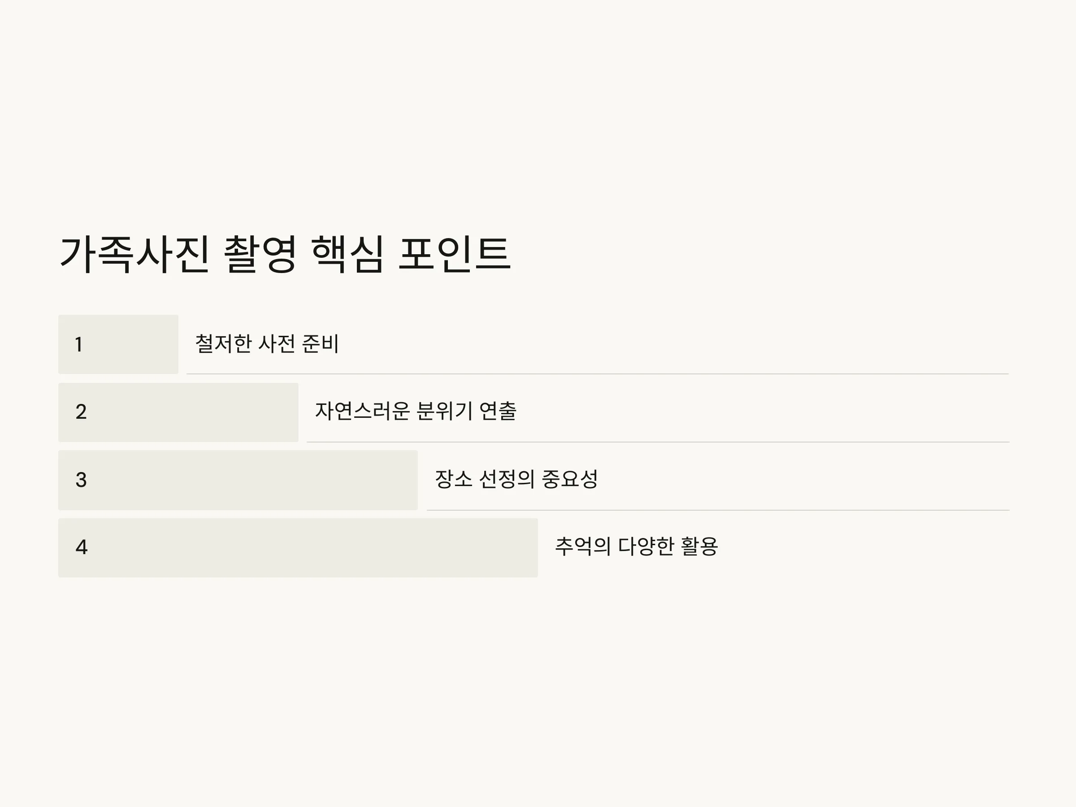The width and height of the screenshot is (1076, 807).
Task: Select the text 장소 선정의 중요성
Action: coord(516,479)
